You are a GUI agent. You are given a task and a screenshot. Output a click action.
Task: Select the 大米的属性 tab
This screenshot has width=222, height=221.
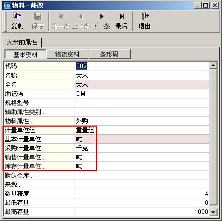(x=22, y=42)
